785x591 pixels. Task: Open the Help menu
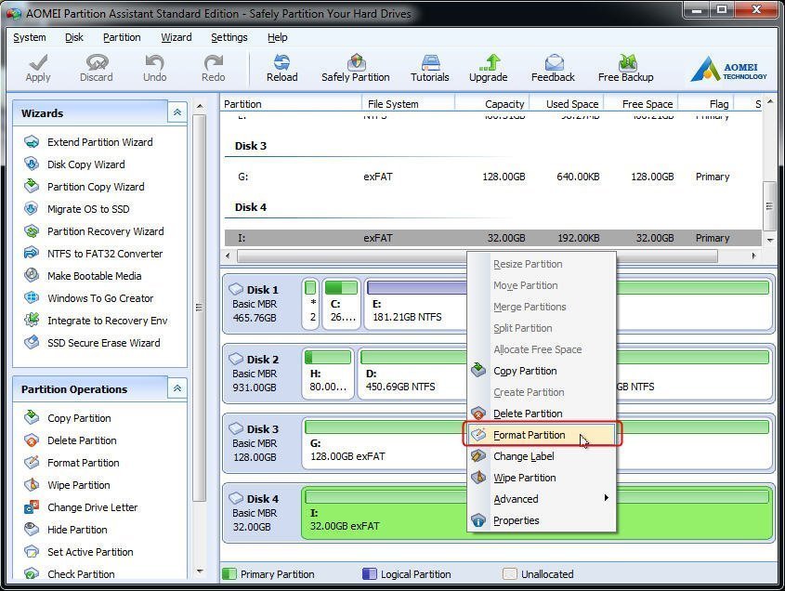(x=278, y=37)
